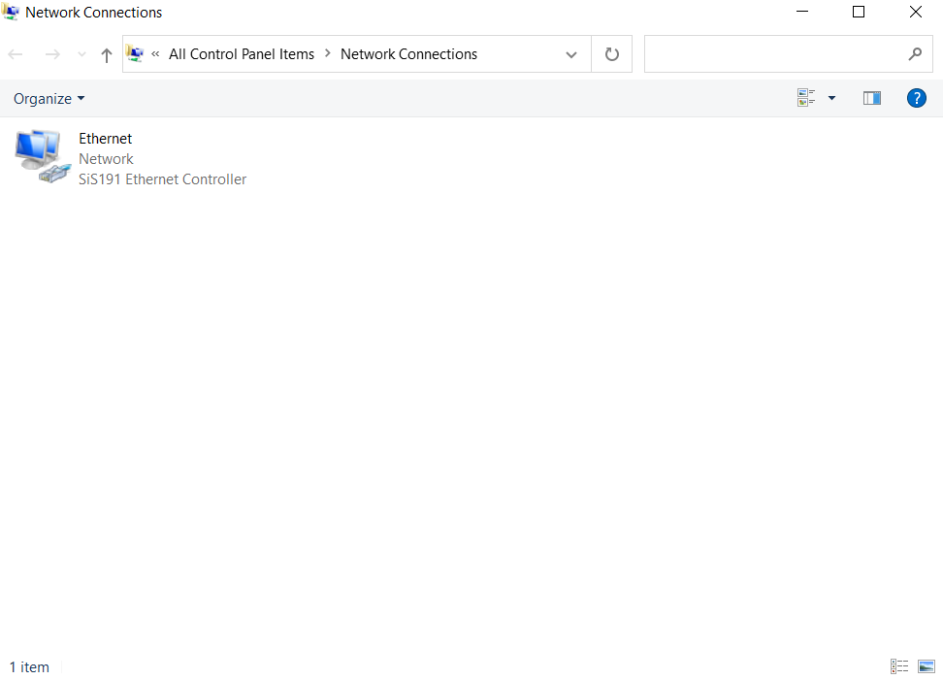Go up one level with Up arrow

[107, 55]
